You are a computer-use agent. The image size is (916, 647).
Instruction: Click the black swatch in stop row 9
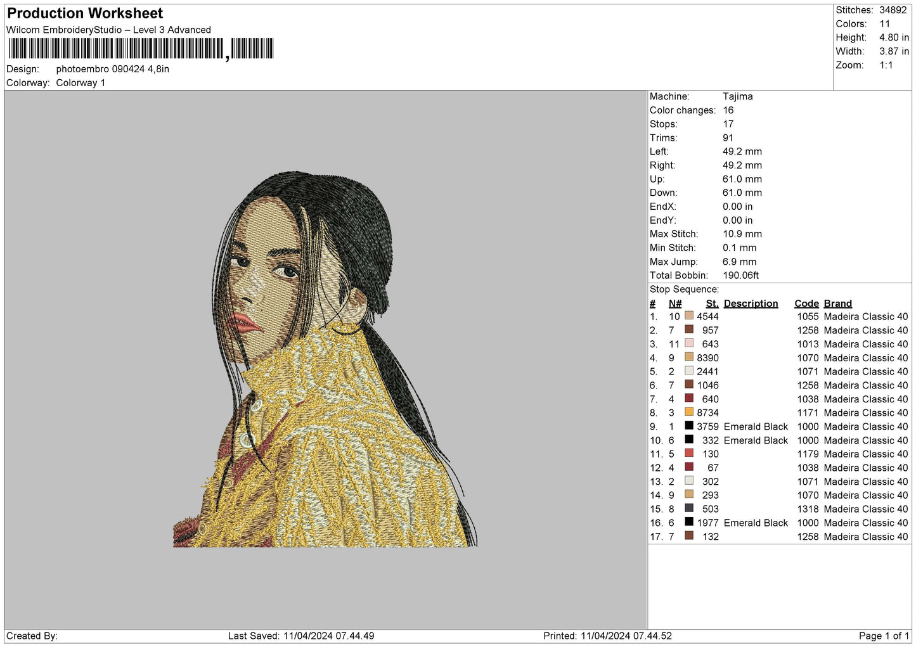pyautogui.click(x=689, y=426)
